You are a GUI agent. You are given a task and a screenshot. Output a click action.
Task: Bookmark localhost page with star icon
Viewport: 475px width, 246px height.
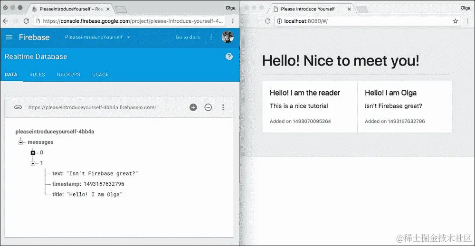[456, 21]
